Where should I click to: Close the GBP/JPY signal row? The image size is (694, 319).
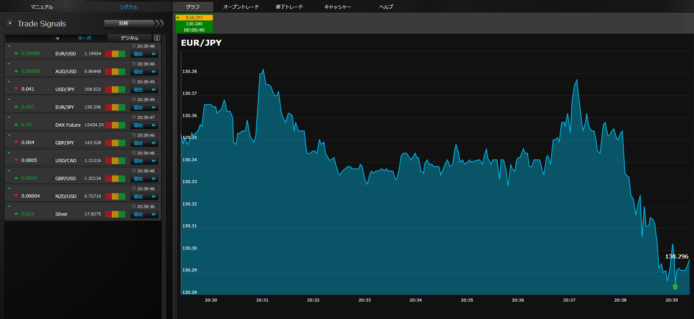point(157,135)
